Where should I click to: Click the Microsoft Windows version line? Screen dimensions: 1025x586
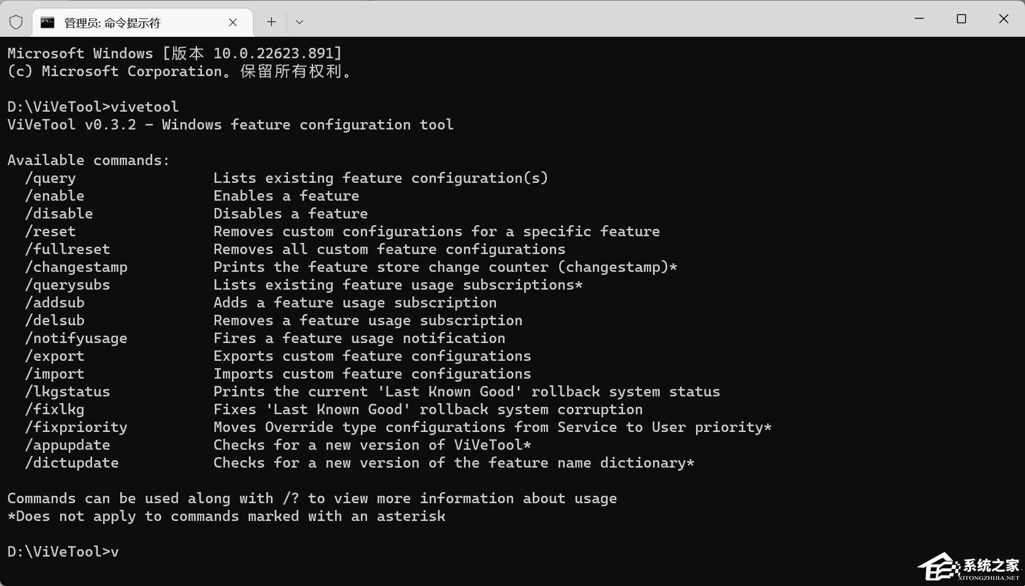(x=175, y=53)
